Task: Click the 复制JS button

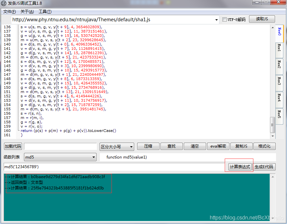Action: pyautogui.click(x=241, y=146)
